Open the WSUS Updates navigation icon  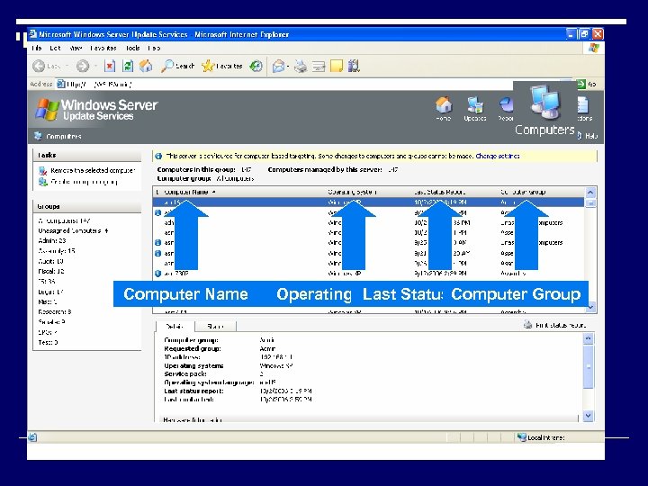(x=475, y=105)
